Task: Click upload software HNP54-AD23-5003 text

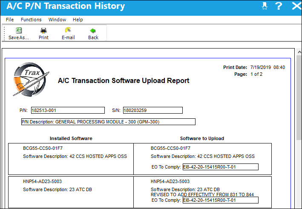Action: coord(170,181)
